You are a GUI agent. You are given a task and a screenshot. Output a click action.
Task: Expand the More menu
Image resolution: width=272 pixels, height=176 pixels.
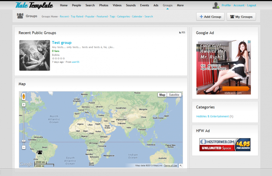[180, 5]
